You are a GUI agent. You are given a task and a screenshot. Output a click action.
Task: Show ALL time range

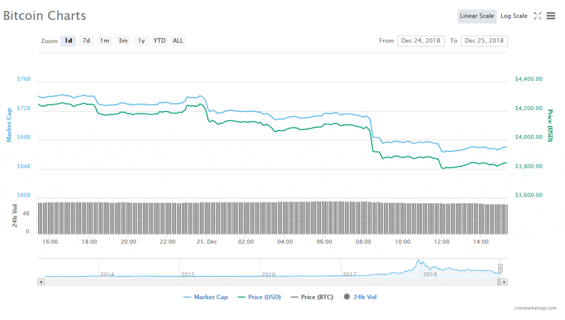tap(178, 41)
